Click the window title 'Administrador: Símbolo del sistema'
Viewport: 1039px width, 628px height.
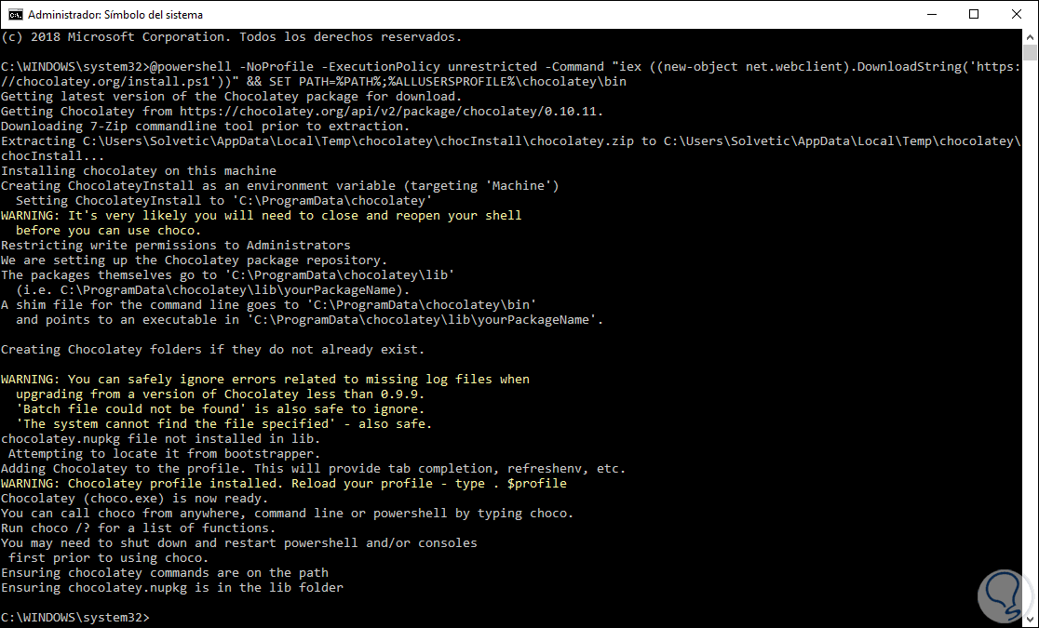point(115,15)
